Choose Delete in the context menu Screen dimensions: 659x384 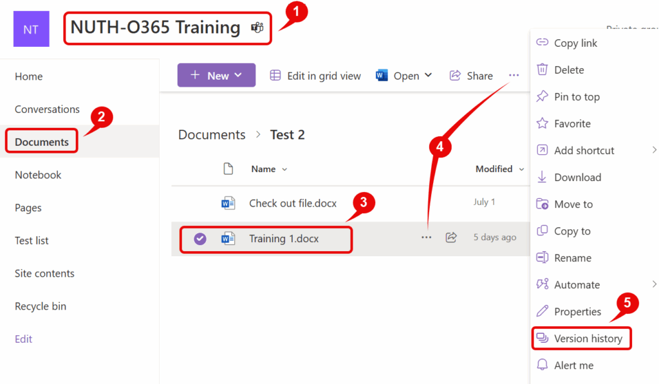pyautogui.click(x=569, y=70)
